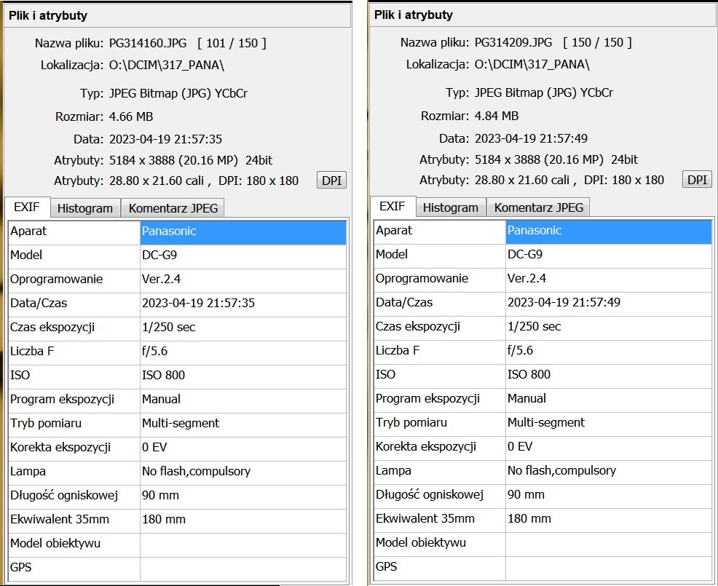This screenshot has width=718, height=586.
Task: Select the EXIF tab in left panel
Action: coord(27,207)
